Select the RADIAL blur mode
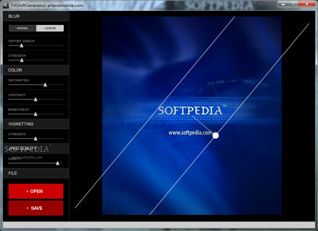Screen dimensions: 318x231 [x=22, y=28]
